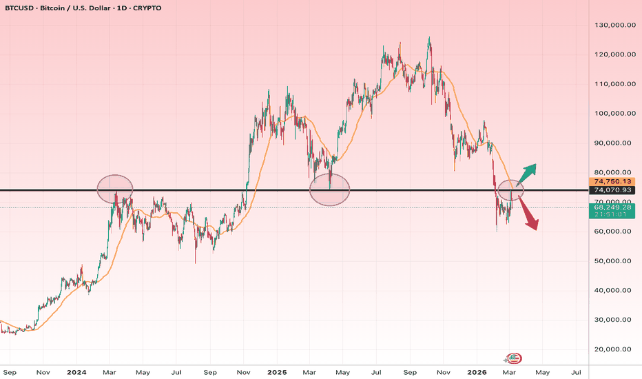This screenshot has height=379, width=642.
Task: Select the circle at the April 2025 low
Action: [x=329, y=189]
